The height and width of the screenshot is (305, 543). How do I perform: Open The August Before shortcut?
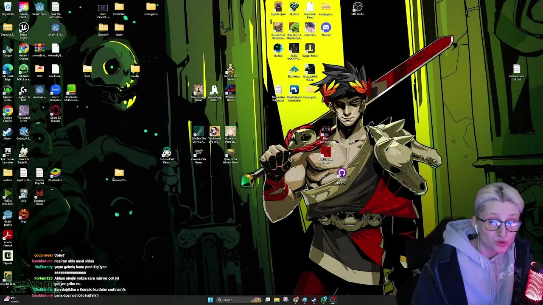click(x=23, y=114)
